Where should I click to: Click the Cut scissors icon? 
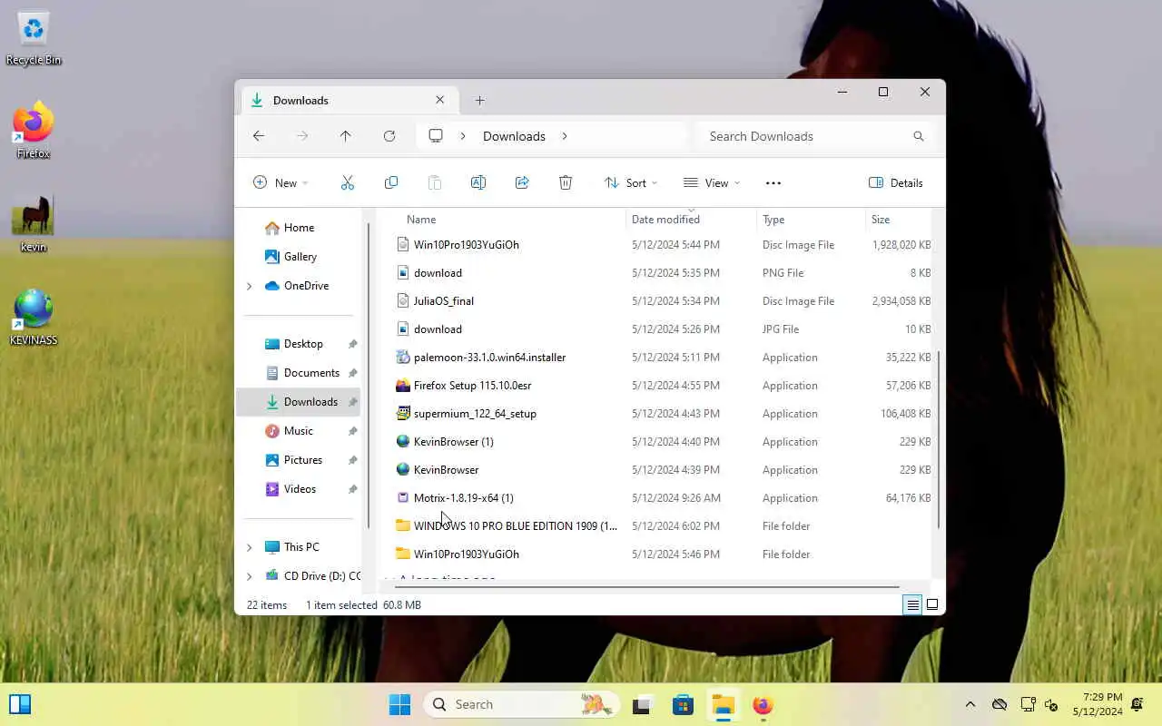pos(348,182)
